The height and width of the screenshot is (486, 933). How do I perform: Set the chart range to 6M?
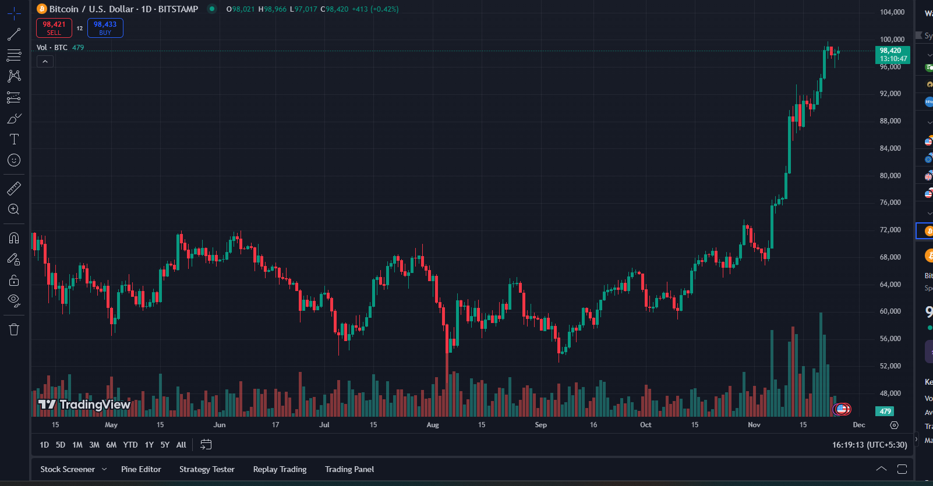(111, 445)
